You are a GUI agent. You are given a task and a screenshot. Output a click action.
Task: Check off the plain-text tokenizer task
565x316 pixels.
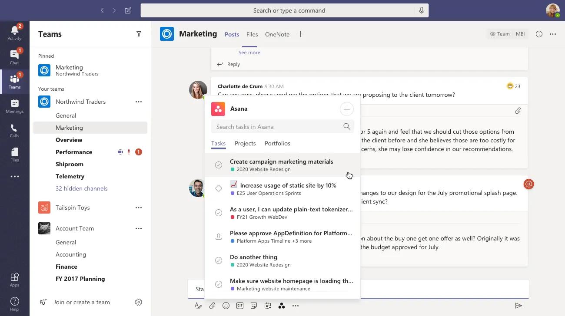219,213
